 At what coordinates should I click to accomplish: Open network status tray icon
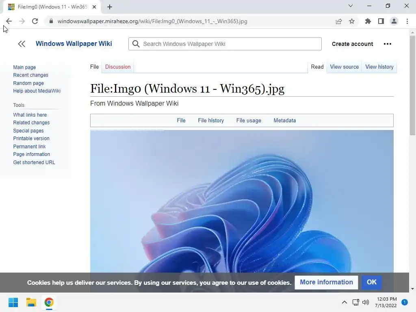[355, 302]
